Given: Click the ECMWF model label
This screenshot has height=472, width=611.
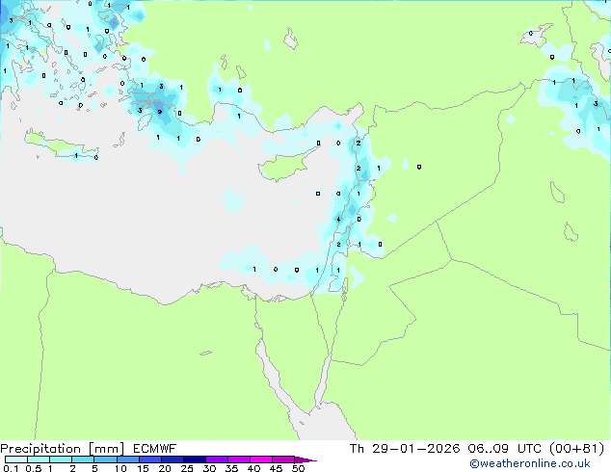Looking at the screenshot, I should 154,449.
